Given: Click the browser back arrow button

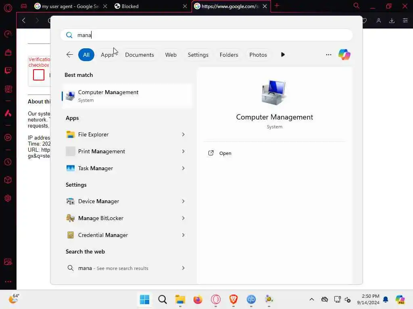Looking at the screenshot, I should (24, 20).
